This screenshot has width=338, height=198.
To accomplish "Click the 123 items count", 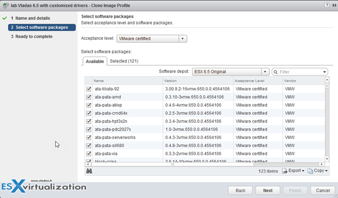I will [x=268, y=171].
